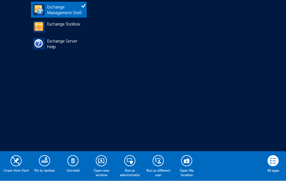Click the Uninstall trash can icon
This screenshot has height=181, width=286.
point(73,161)
